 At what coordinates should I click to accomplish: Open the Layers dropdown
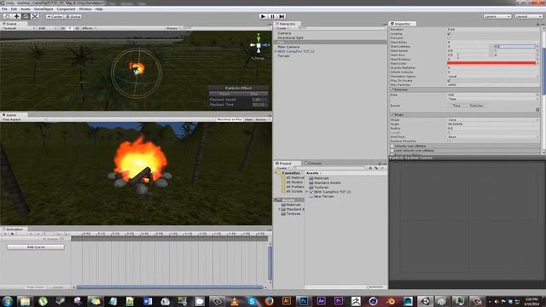497,16
